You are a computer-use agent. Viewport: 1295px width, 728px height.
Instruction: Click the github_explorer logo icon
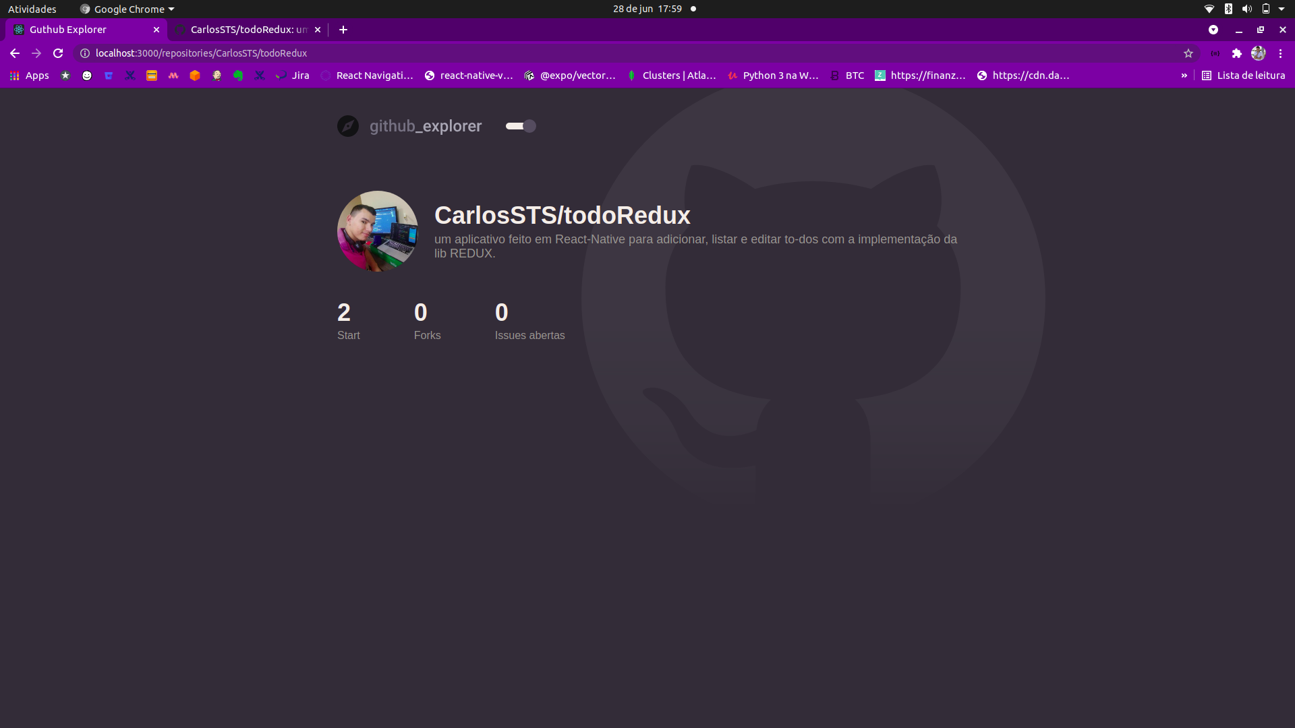coord(348,125)
